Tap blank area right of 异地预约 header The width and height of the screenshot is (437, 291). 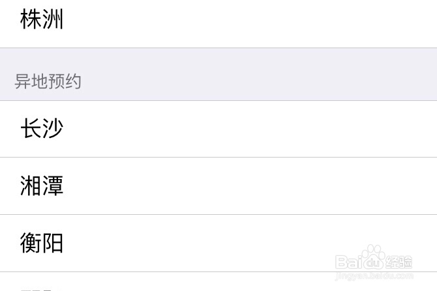pyautogui.click(x=261, y=81)
